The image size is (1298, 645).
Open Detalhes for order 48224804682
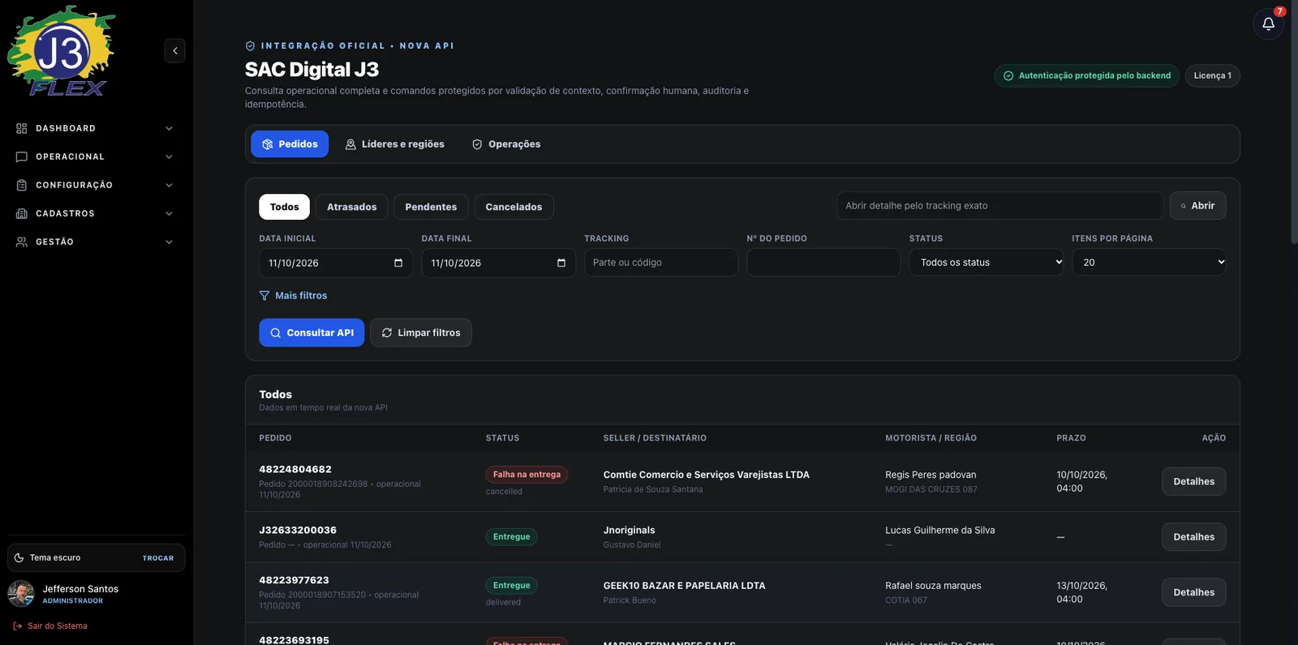1194,481
